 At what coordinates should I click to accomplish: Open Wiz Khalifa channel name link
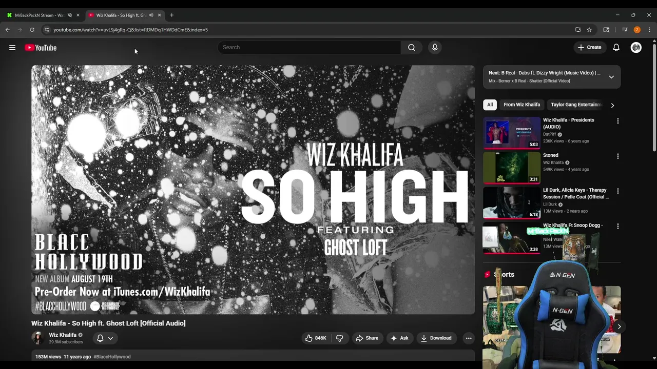coord(63,335)
